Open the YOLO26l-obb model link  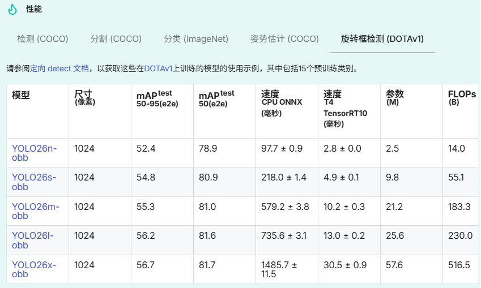click(33, 240)
